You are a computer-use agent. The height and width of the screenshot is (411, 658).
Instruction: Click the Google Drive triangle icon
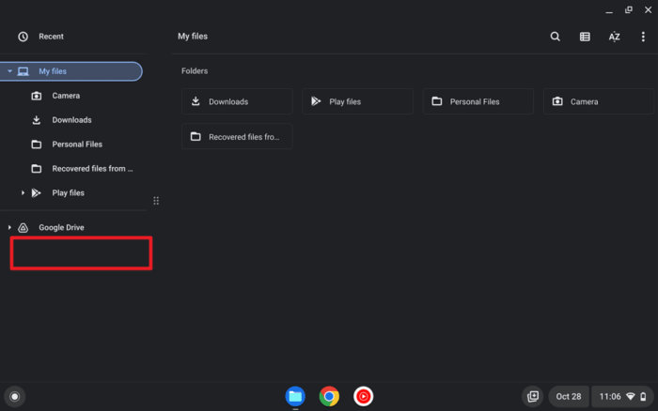click(23, 227)
